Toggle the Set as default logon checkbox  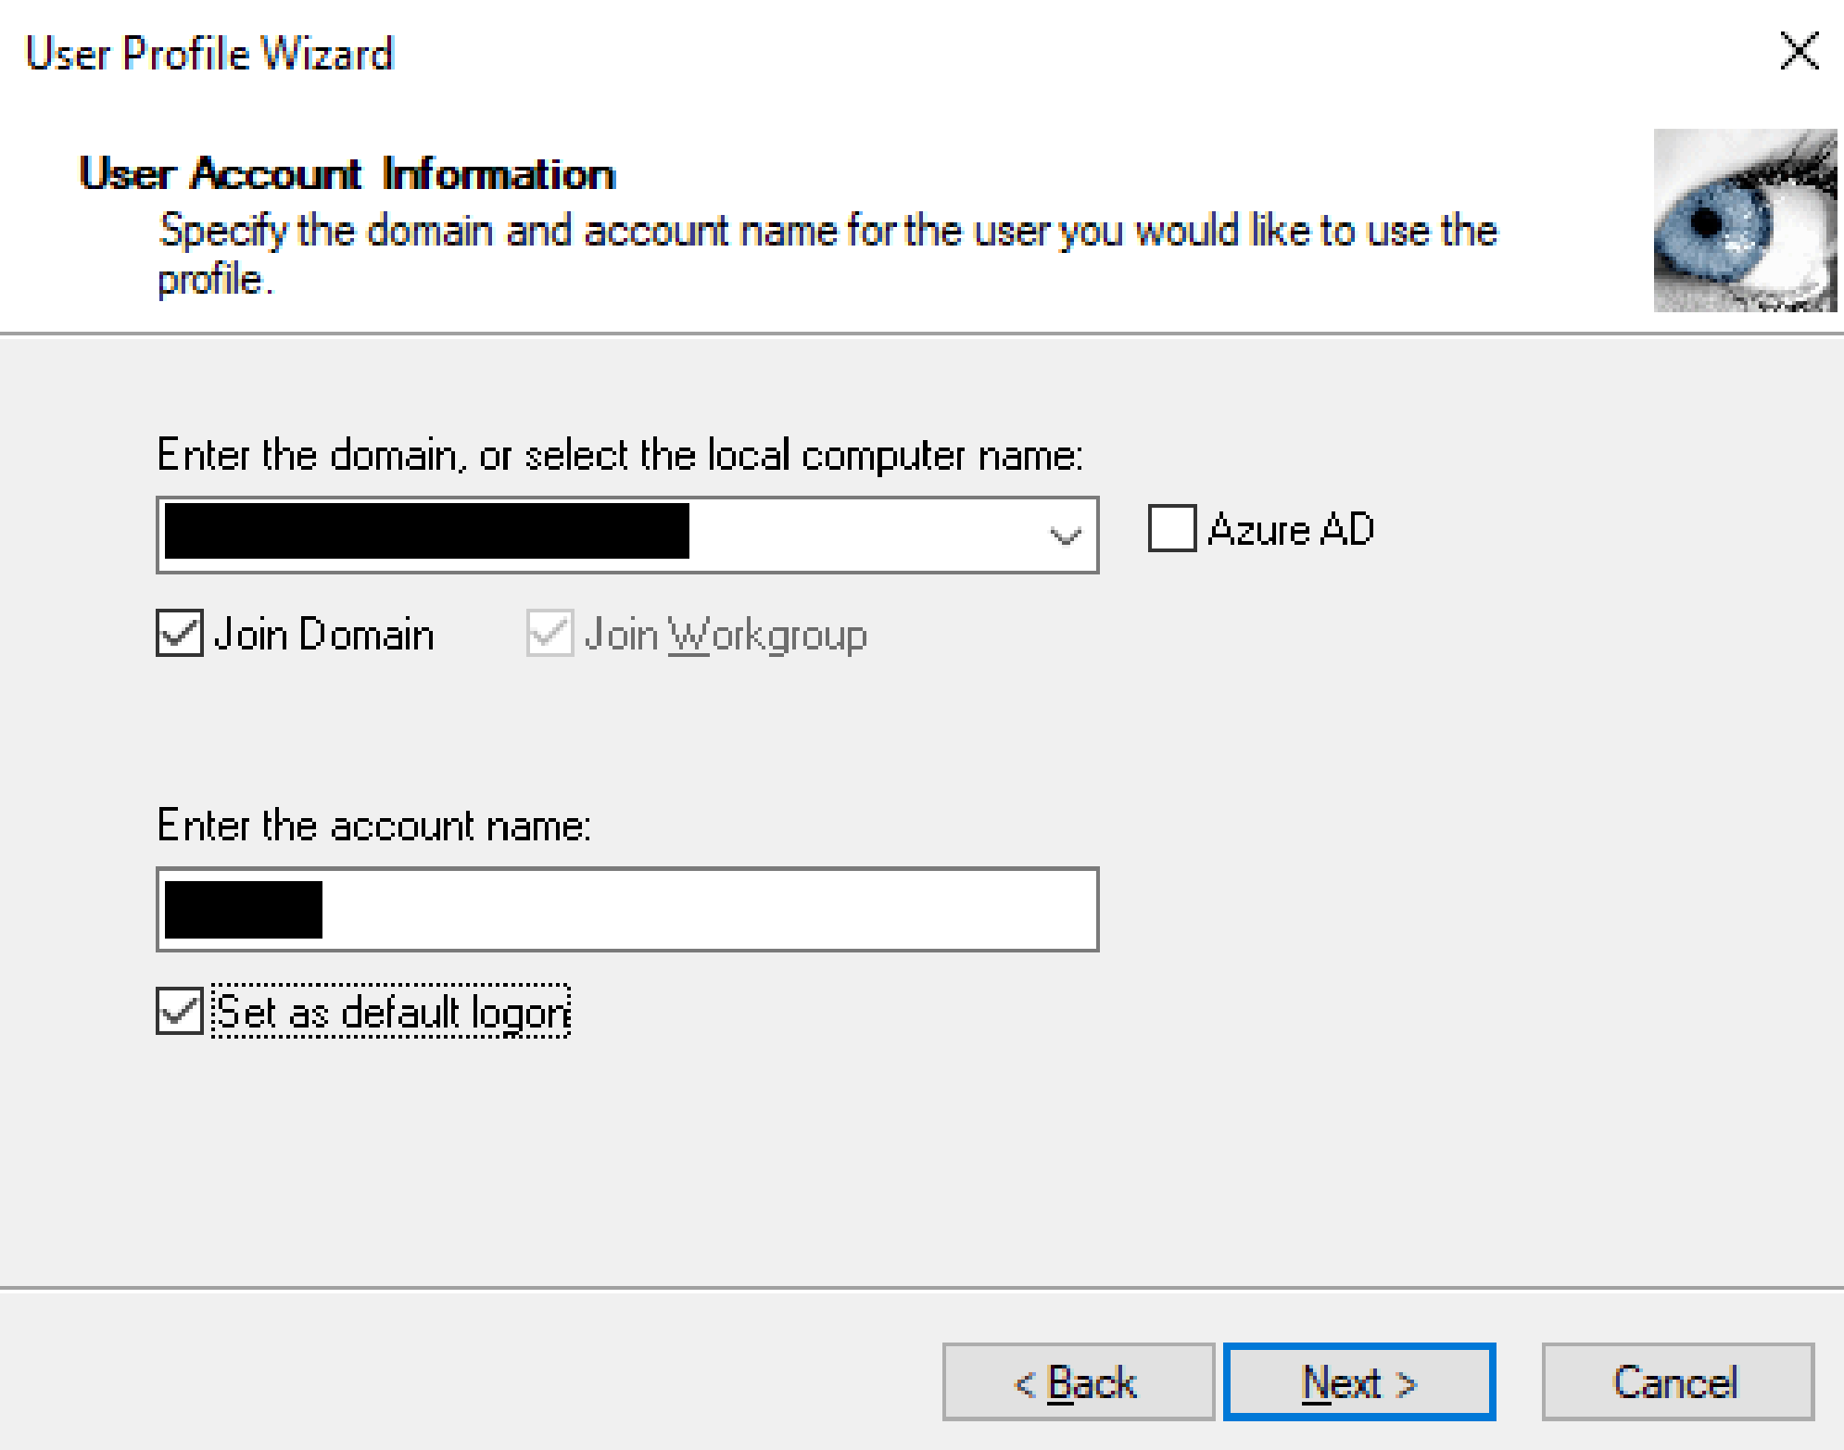(180, 1011)
